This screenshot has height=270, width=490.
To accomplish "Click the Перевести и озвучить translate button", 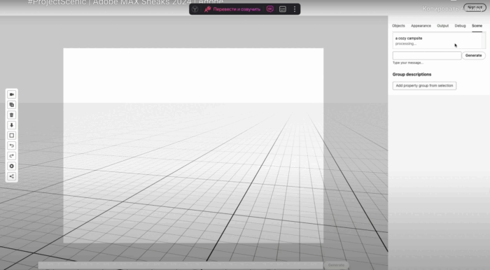I will coord(232,9).
